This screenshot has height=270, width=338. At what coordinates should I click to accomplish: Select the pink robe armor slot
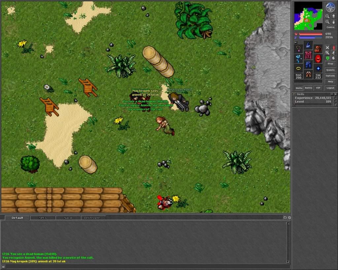pos(308,55)
